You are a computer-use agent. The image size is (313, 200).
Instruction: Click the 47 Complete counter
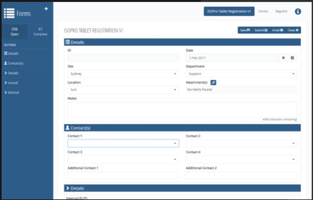(40, 31)
